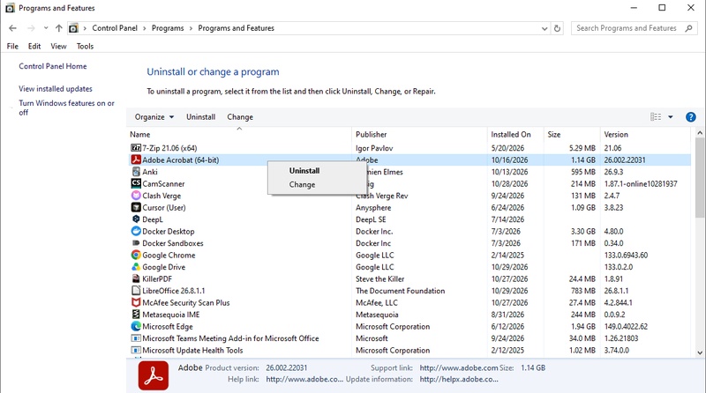The height and width of the screenshot is (393, 706).
Task: Click the Adobe Acrobat row icon
Action: pyautogui.click(x=136, y=159)
